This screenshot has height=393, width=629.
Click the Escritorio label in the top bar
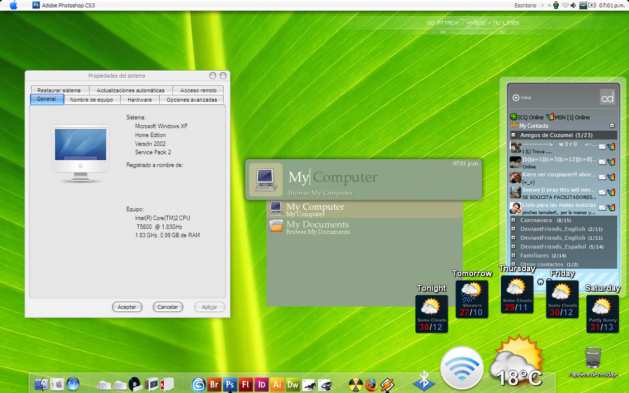pyautogui.click(x=525, y=5)
